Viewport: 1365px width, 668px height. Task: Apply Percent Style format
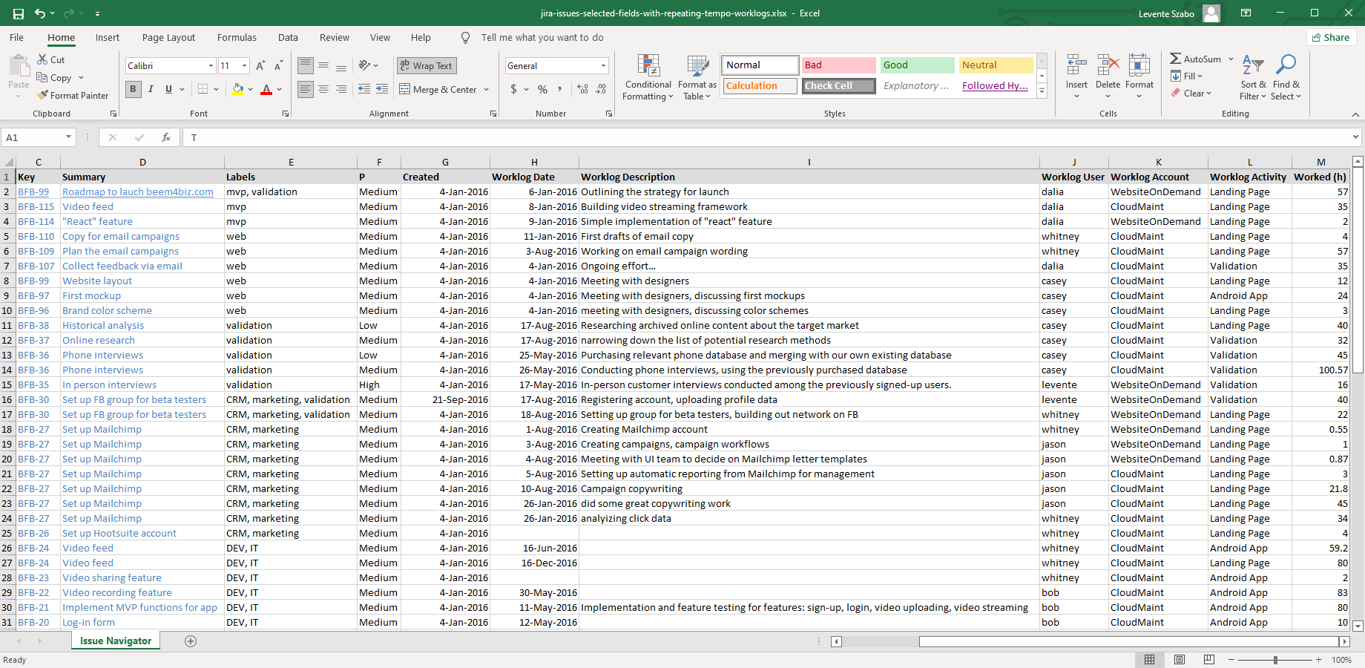[x=543, y=89]
